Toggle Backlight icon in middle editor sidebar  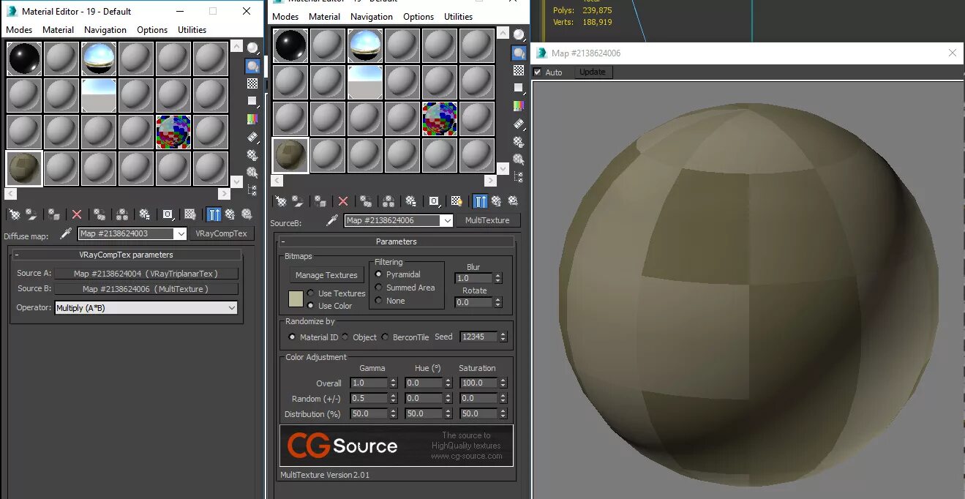pyautogui.click(x=519, y=53)
